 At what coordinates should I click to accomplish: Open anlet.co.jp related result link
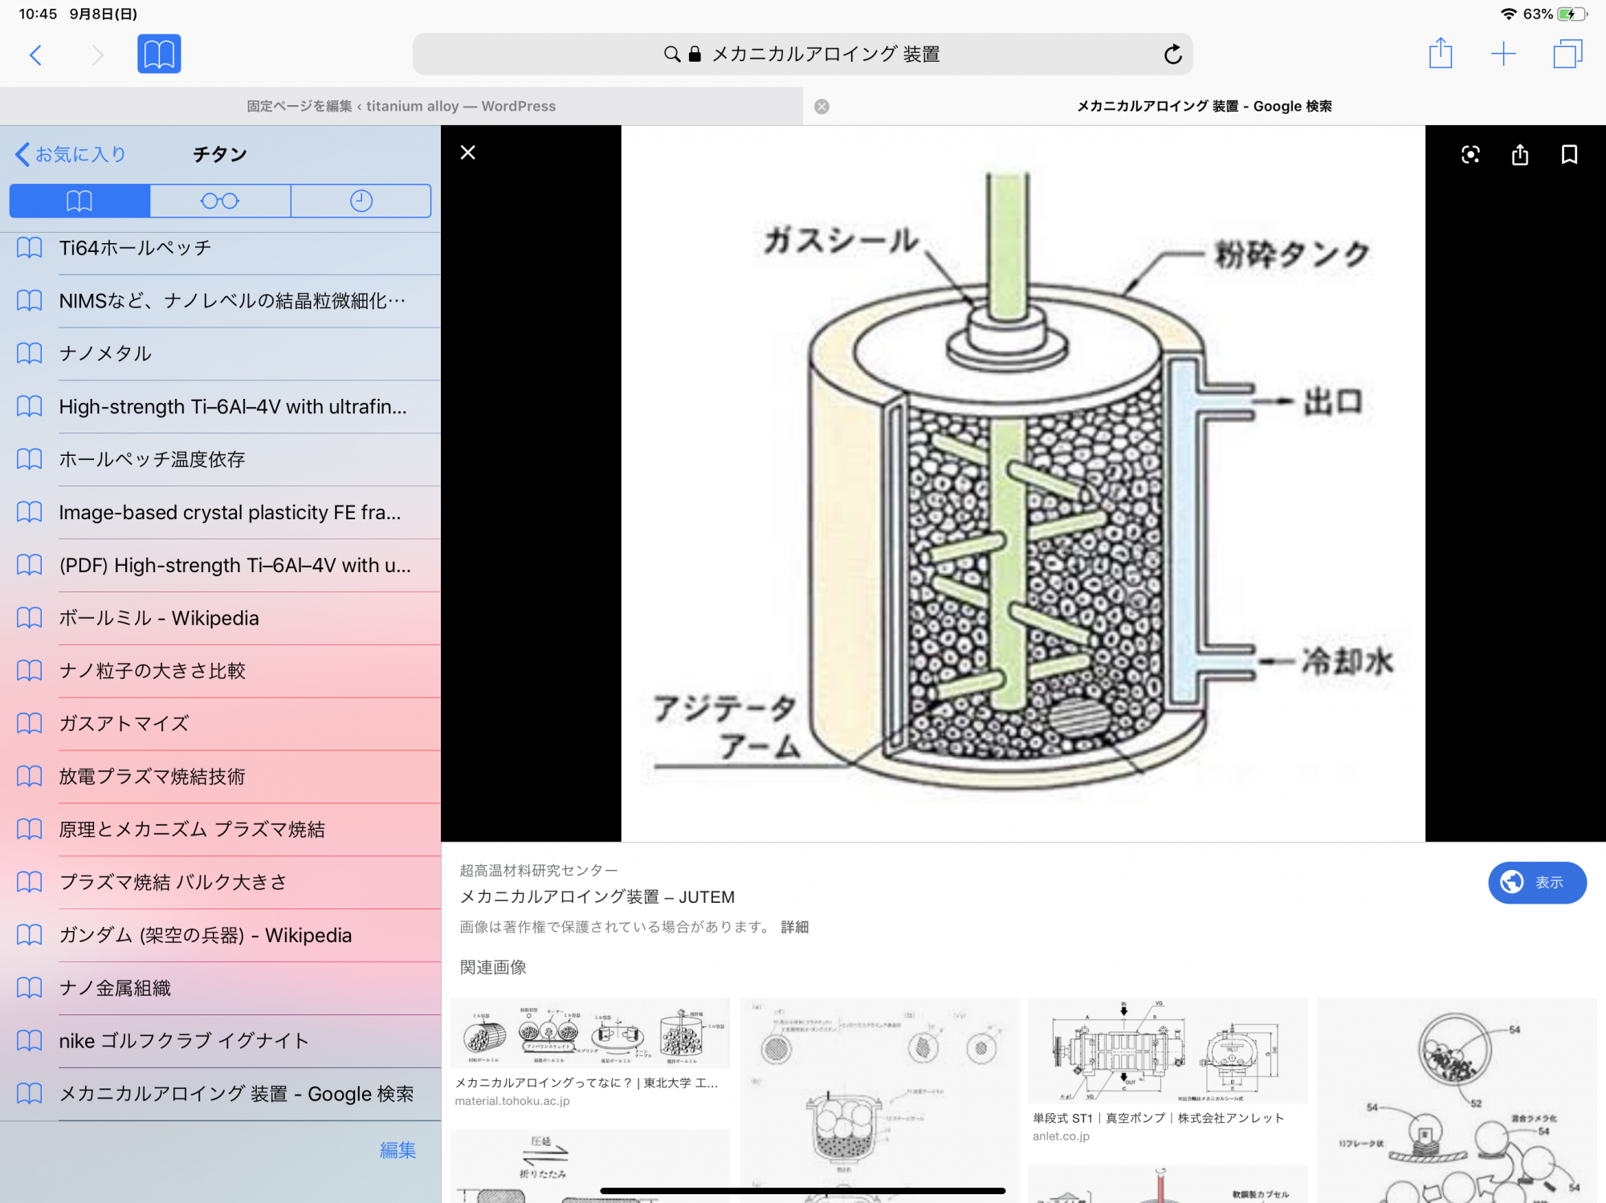tap(1061, 1136)
